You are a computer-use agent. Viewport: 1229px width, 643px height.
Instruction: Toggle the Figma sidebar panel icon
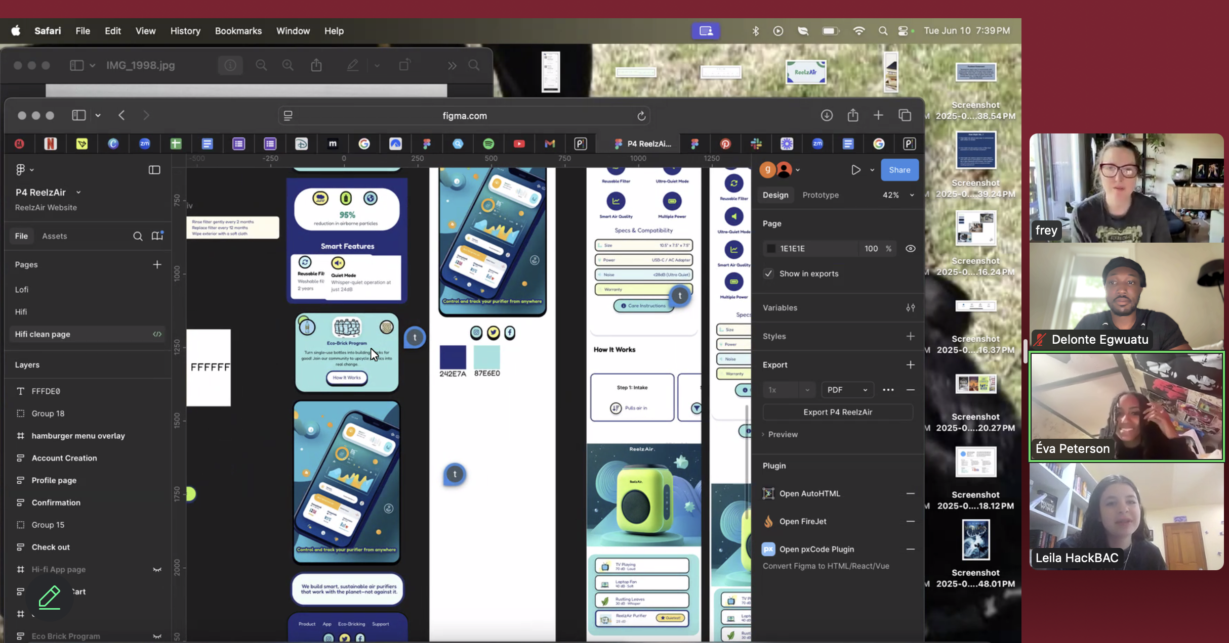(x=154, y=170)
